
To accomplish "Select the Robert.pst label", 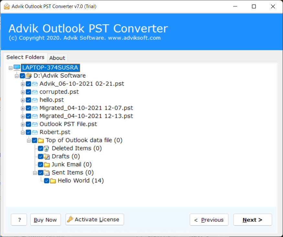I will click(55, 132).
